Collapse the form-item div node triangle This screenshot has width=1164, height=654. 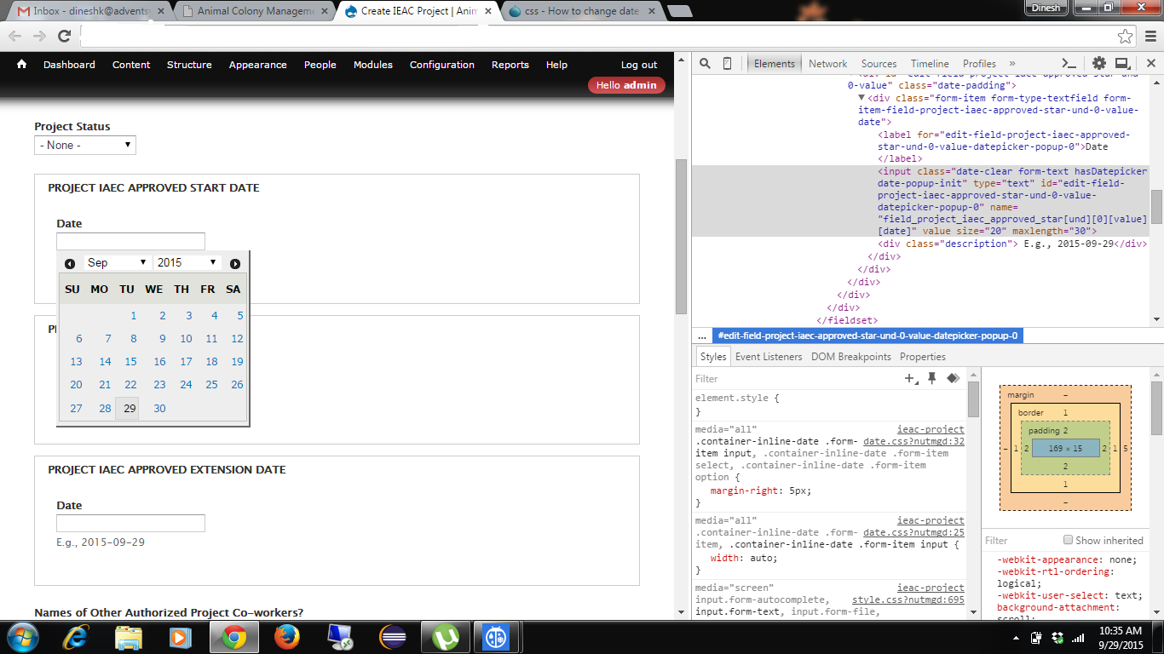pos(861,98)
